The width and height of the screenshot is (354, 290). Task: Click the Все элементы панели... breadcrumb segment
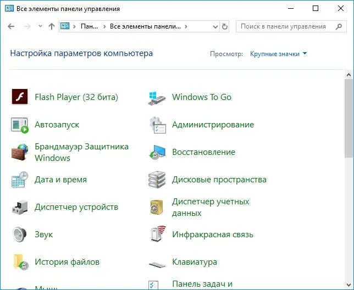pos(145,26)
